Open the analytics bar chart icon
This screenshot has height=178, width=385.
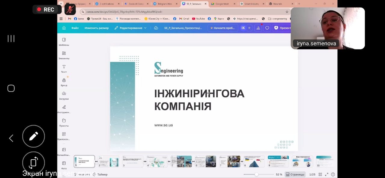pos(258,28)
